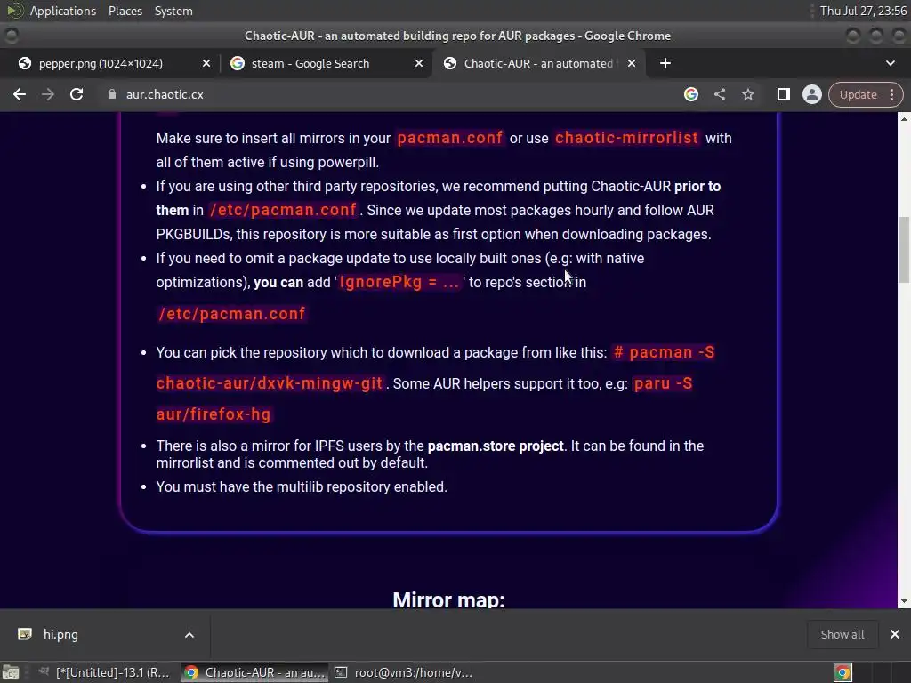Select the Chaotic-AUR tab
911x683 pixels.
[x=538, y=63]
